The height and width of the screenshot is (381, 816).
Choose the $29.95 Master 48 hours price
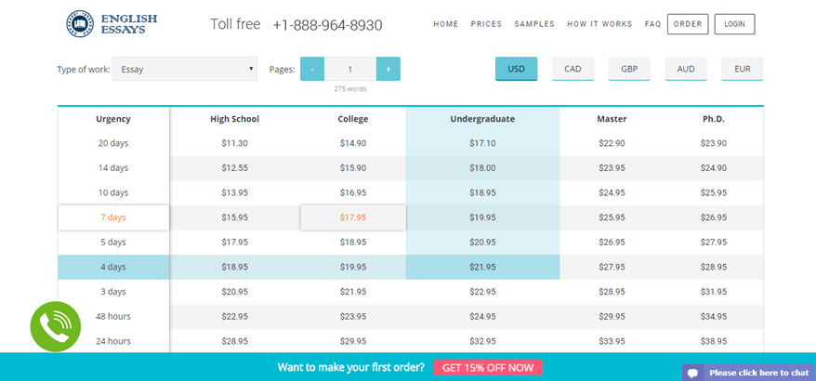point(612,317)
